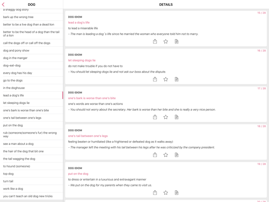Click pink title 'put on the dog' in details
The width and height of the screenshot is (269, 202).
(x=78, y=174)
